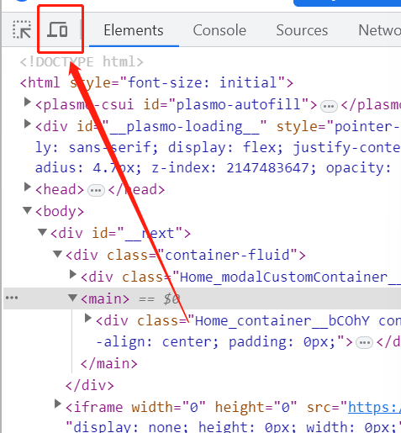Select the div class="container-fluid" row
Viewport: 401px width, 433px height.
pyautogui.click(x=186, y=255)
